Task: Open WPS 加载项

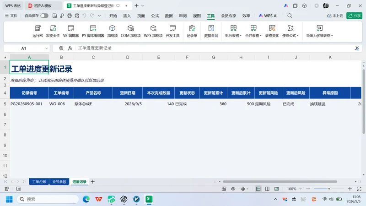Action: click(x=153, y=31)
